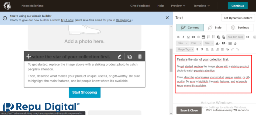Set left-to-right text direction

tap(197, 49)
